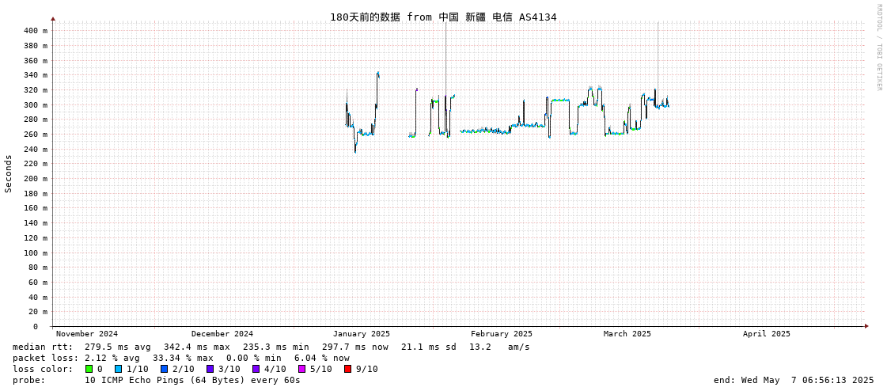The width and height of the screenshot is (887, 391).
Task: Select the '279.5 ms avg' value
Action: [x=118, y=347]
